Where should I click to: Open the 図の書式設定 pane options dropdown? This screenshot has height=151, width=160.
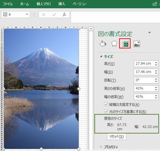click(149, 33)
